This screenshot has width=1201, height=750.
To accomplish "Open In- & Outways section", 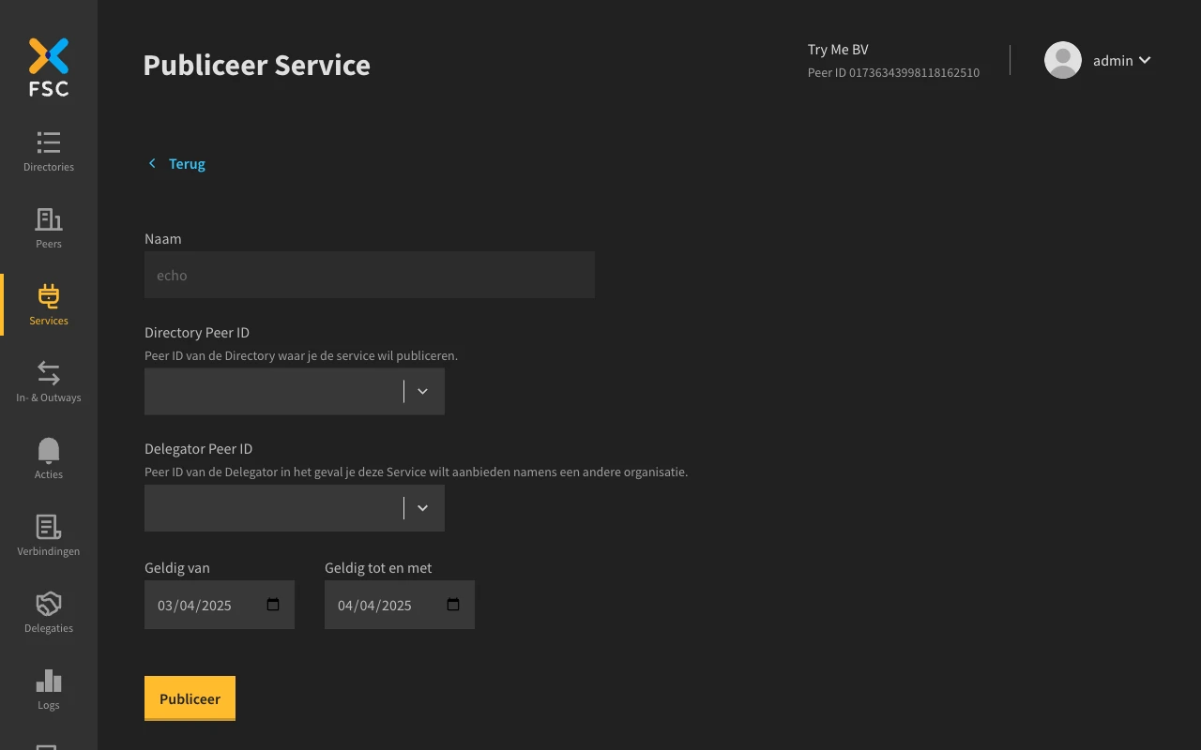I will (49, 382).
